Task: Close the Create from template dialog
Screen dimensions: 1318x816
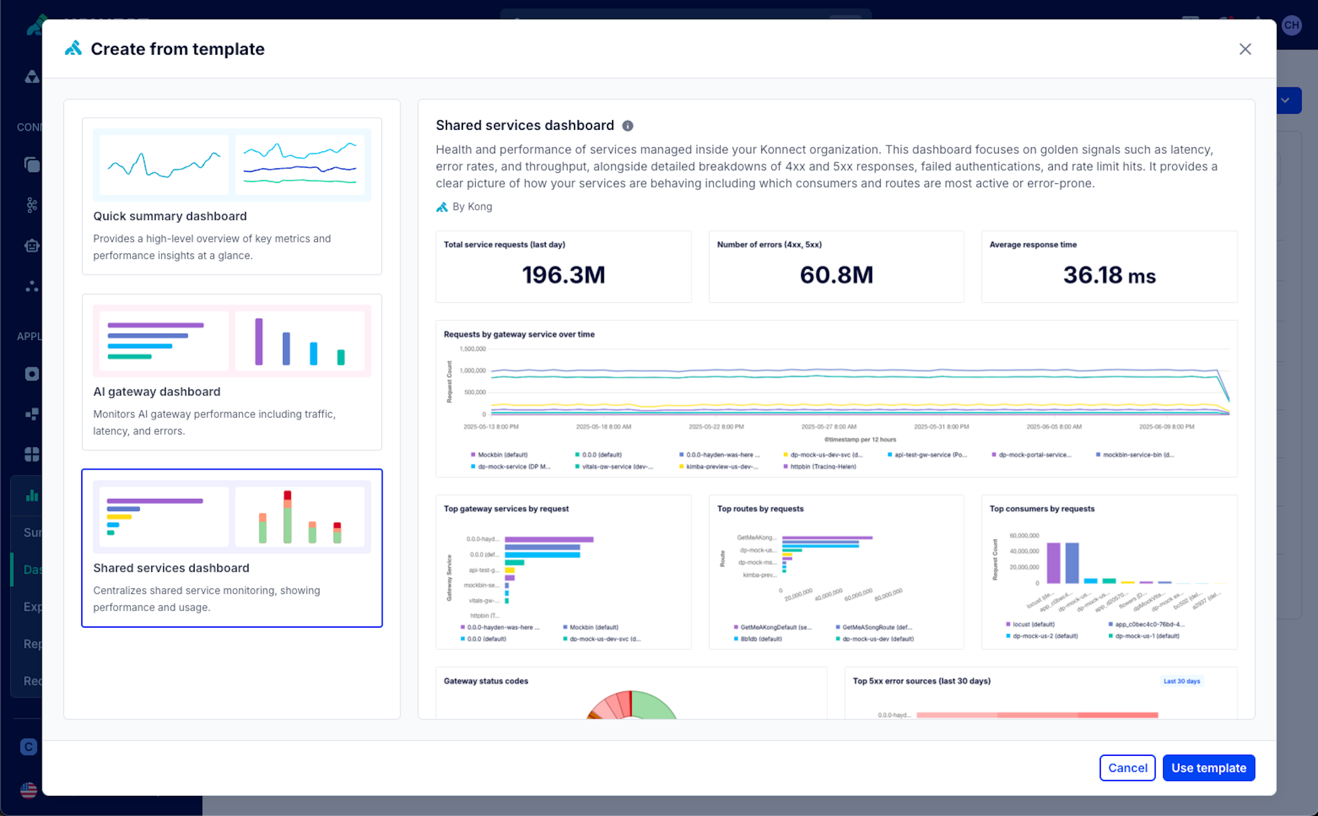Action: [1244, 49]
